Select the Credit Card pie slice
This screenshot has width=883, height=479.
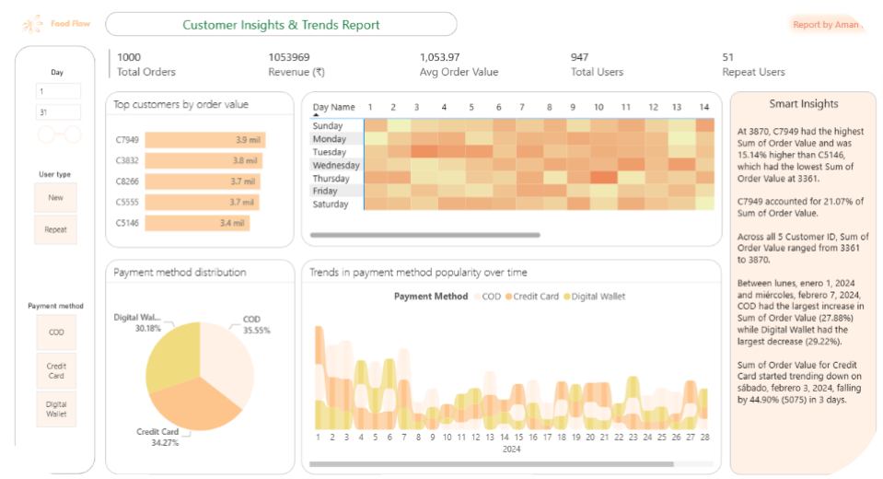(192, 403)
